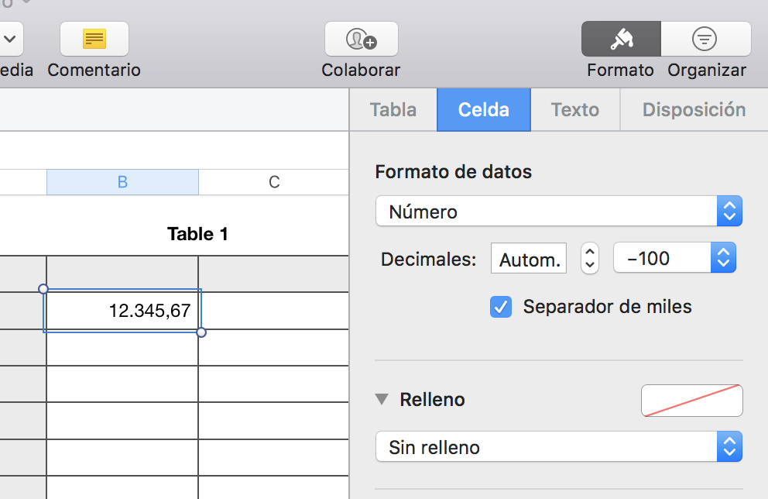The height and width of the screenshot is (499, 768).
Task: Open the Sin relleno fill dropdown
Action: [x=558, y=447]
